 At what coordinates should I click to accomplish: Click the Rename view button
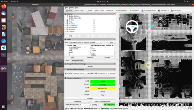tap(107, 58)
